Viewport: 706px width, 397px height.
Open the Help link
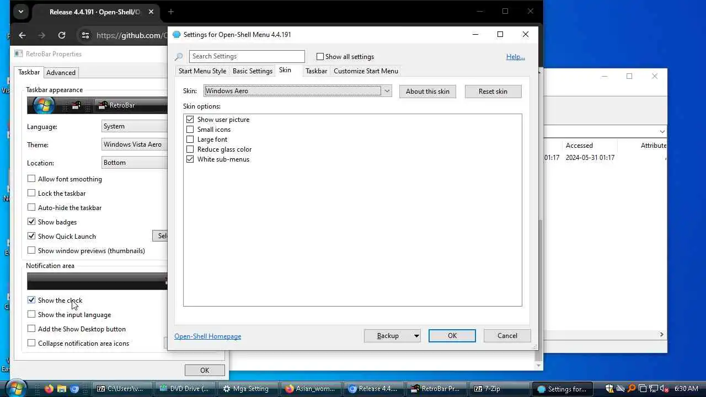tap(516, 57)
